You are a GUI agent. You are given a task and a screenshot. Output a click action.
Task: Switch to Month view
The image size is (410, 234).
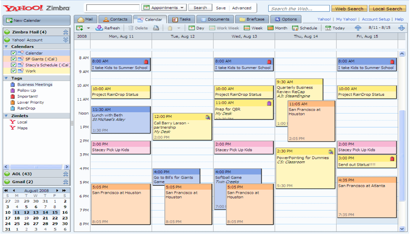[x=278, y=28]
